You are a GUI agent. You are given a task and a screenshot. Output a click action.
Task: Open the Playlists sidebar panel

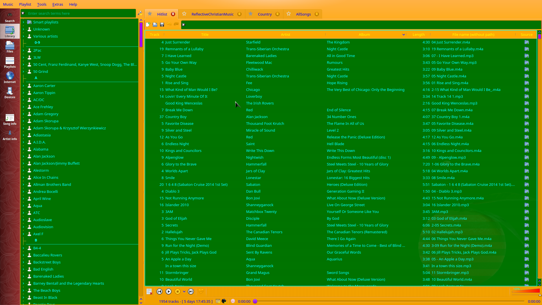[x=10, y=62]
